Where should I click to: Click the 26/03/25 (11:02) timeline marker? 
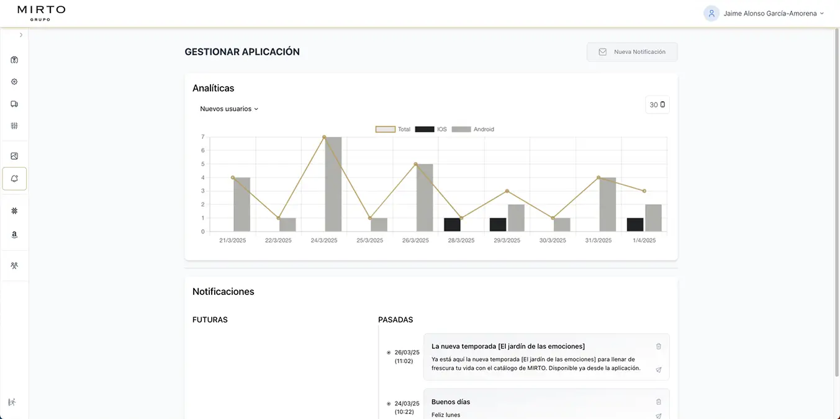(x=389, y=353)
